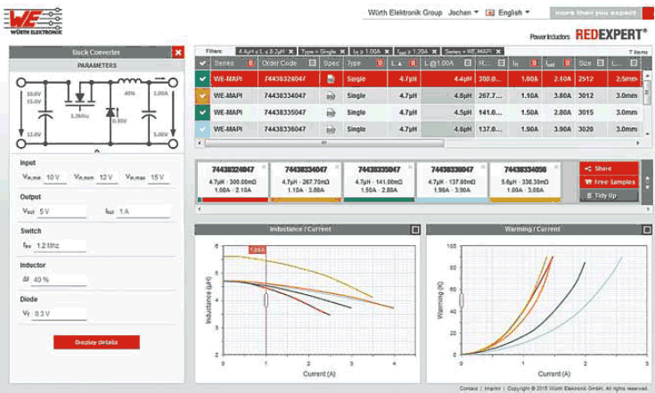Remove the inductance range filter chip
This screenshot has width=655, height=393.
pyautogui.click(x=291, y=52)
